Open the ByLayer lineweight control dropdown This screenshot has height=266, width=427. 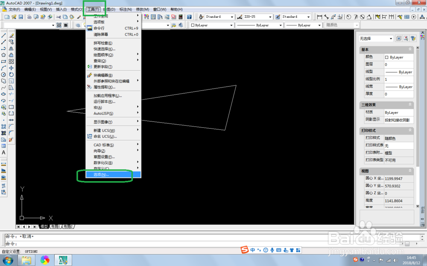(x=303, y=25)
